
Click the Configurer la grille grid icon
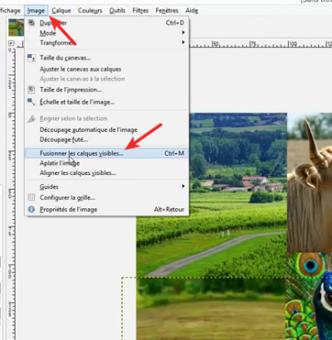pyautogui.click(x=32, y=197)
